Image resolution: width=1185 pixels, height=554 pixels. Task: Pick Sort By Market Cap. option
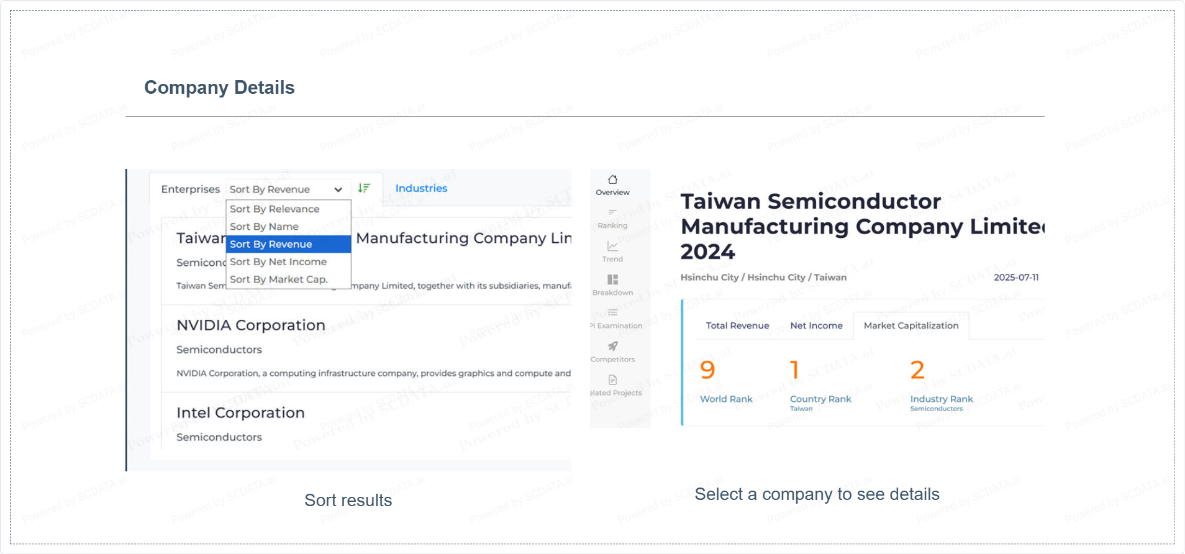click(278, 279)
